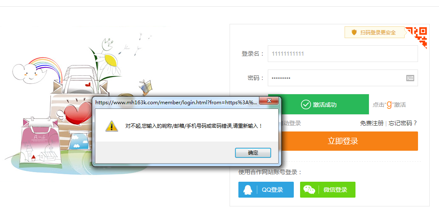The width and height of the screenshot is (439, 224).
Task: Click the checkmark circle in 激活成功
Action: (306, 105)
